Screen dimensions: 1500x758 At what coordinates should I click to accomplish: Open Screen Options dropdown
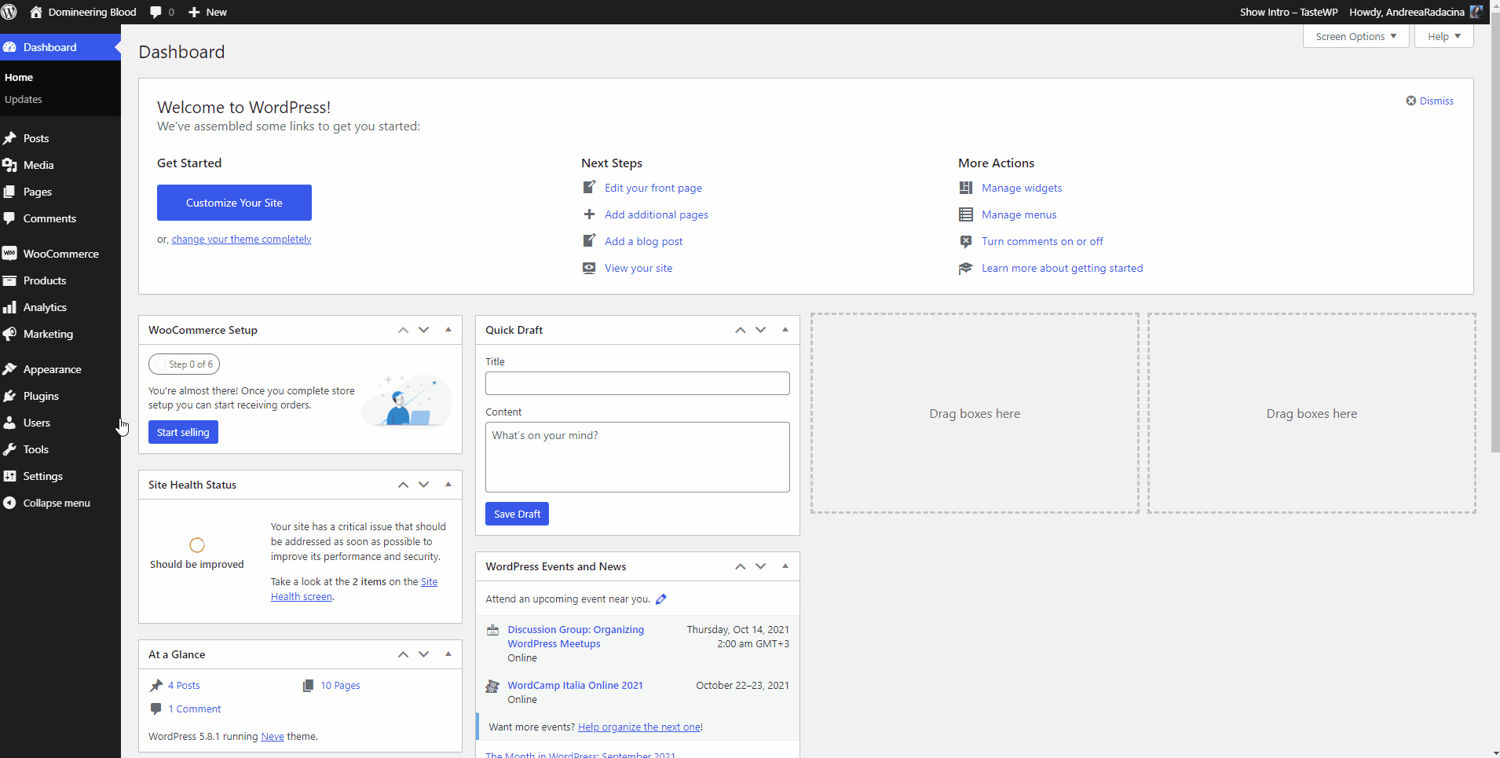[x=1356, y=36]
